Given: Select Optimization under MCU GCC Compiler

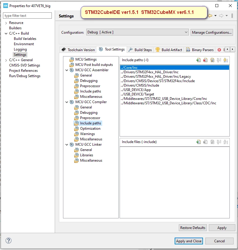Looking at the screenshot, I should tap(90, 129).
